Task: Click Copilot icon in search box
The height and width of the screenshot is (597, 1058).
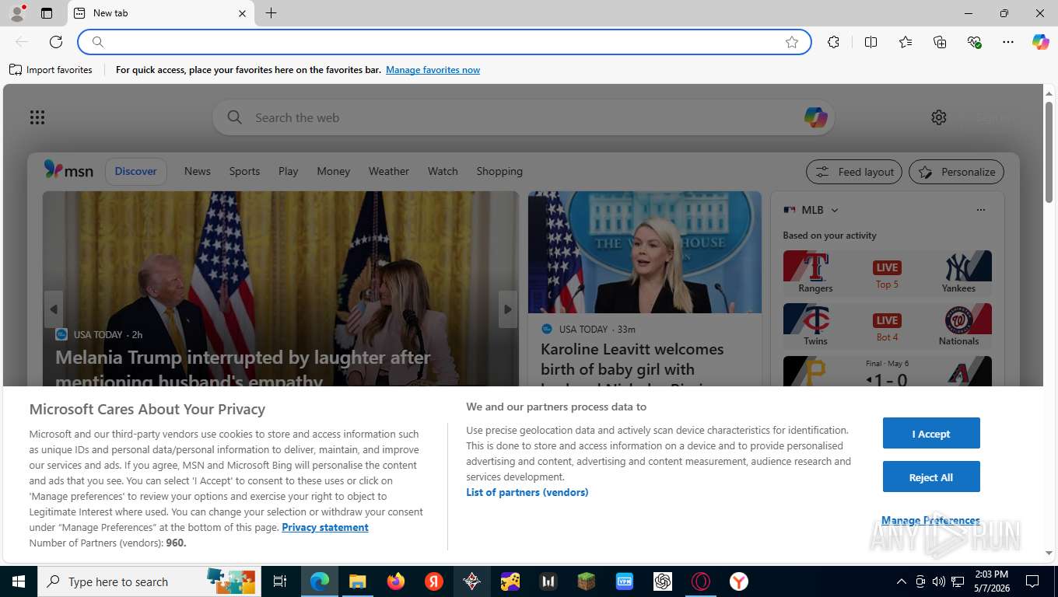Action: click(815, 117)
